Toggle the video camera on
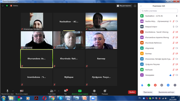 tap(22, 92)
